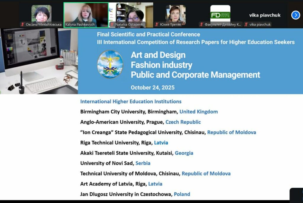Viewport: 303px width, 203px height.
Task: Click the International Higher Education Institutions heading
Action: click(x=131, y=101)
